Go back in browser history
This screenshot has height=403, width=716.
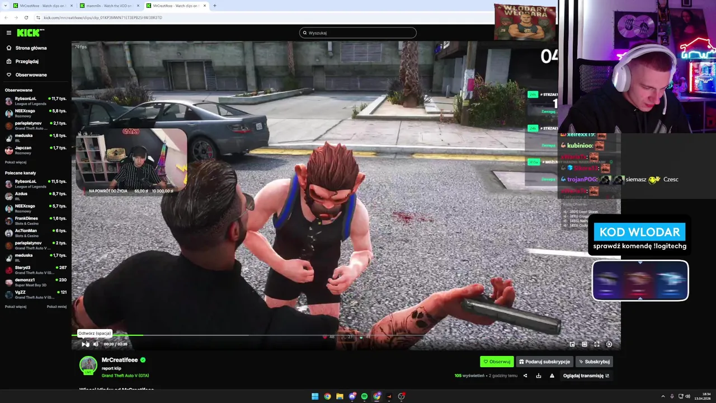point(6,17)
